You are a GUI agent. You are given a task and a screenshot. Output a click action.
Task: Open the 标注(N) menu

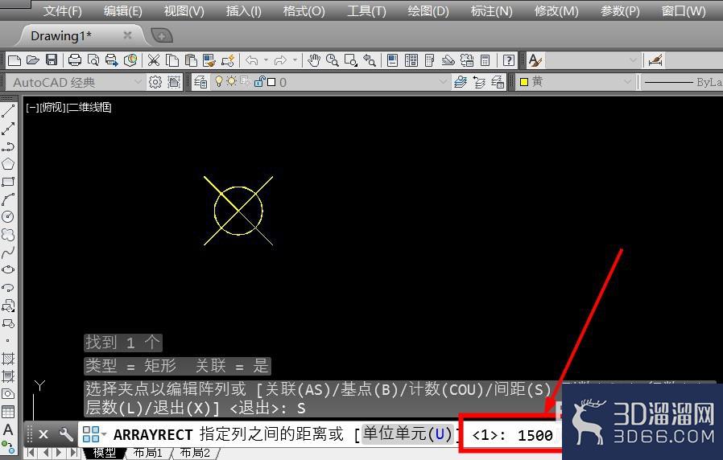(492, 10)
